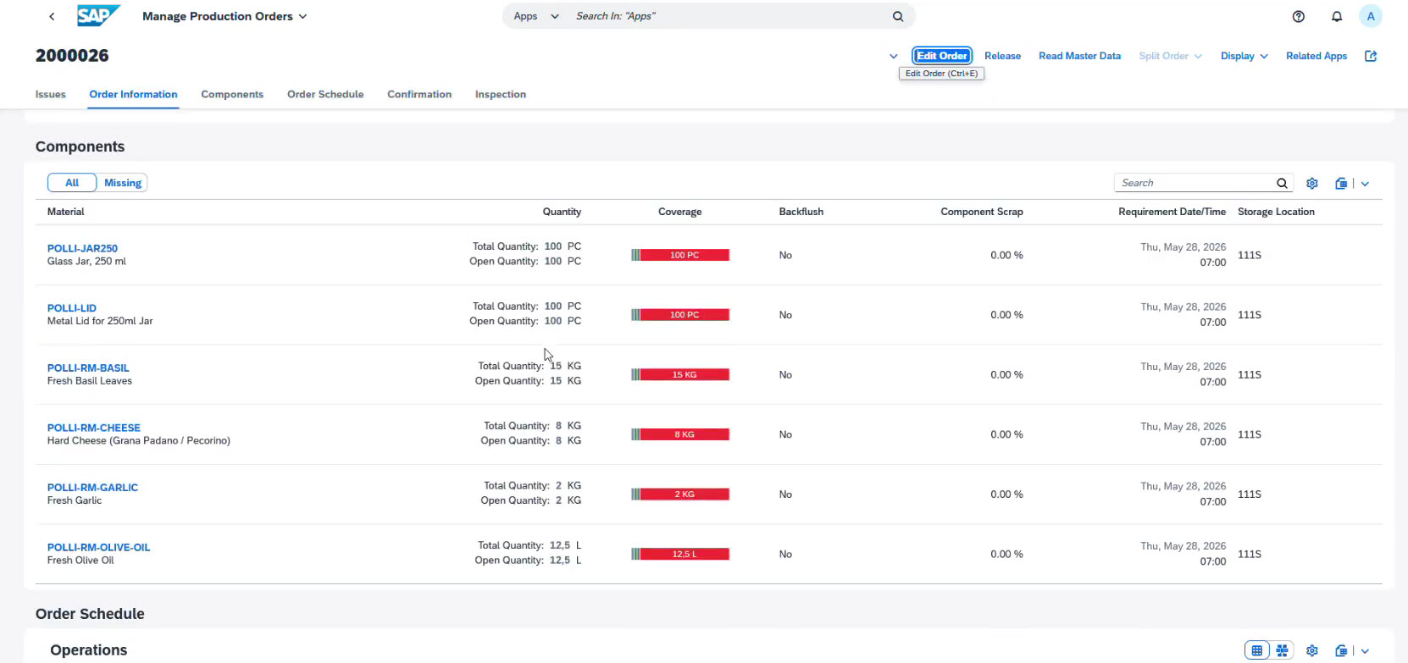
Task: Open the Manage Production Orders title menu
Action: [225, 16]
